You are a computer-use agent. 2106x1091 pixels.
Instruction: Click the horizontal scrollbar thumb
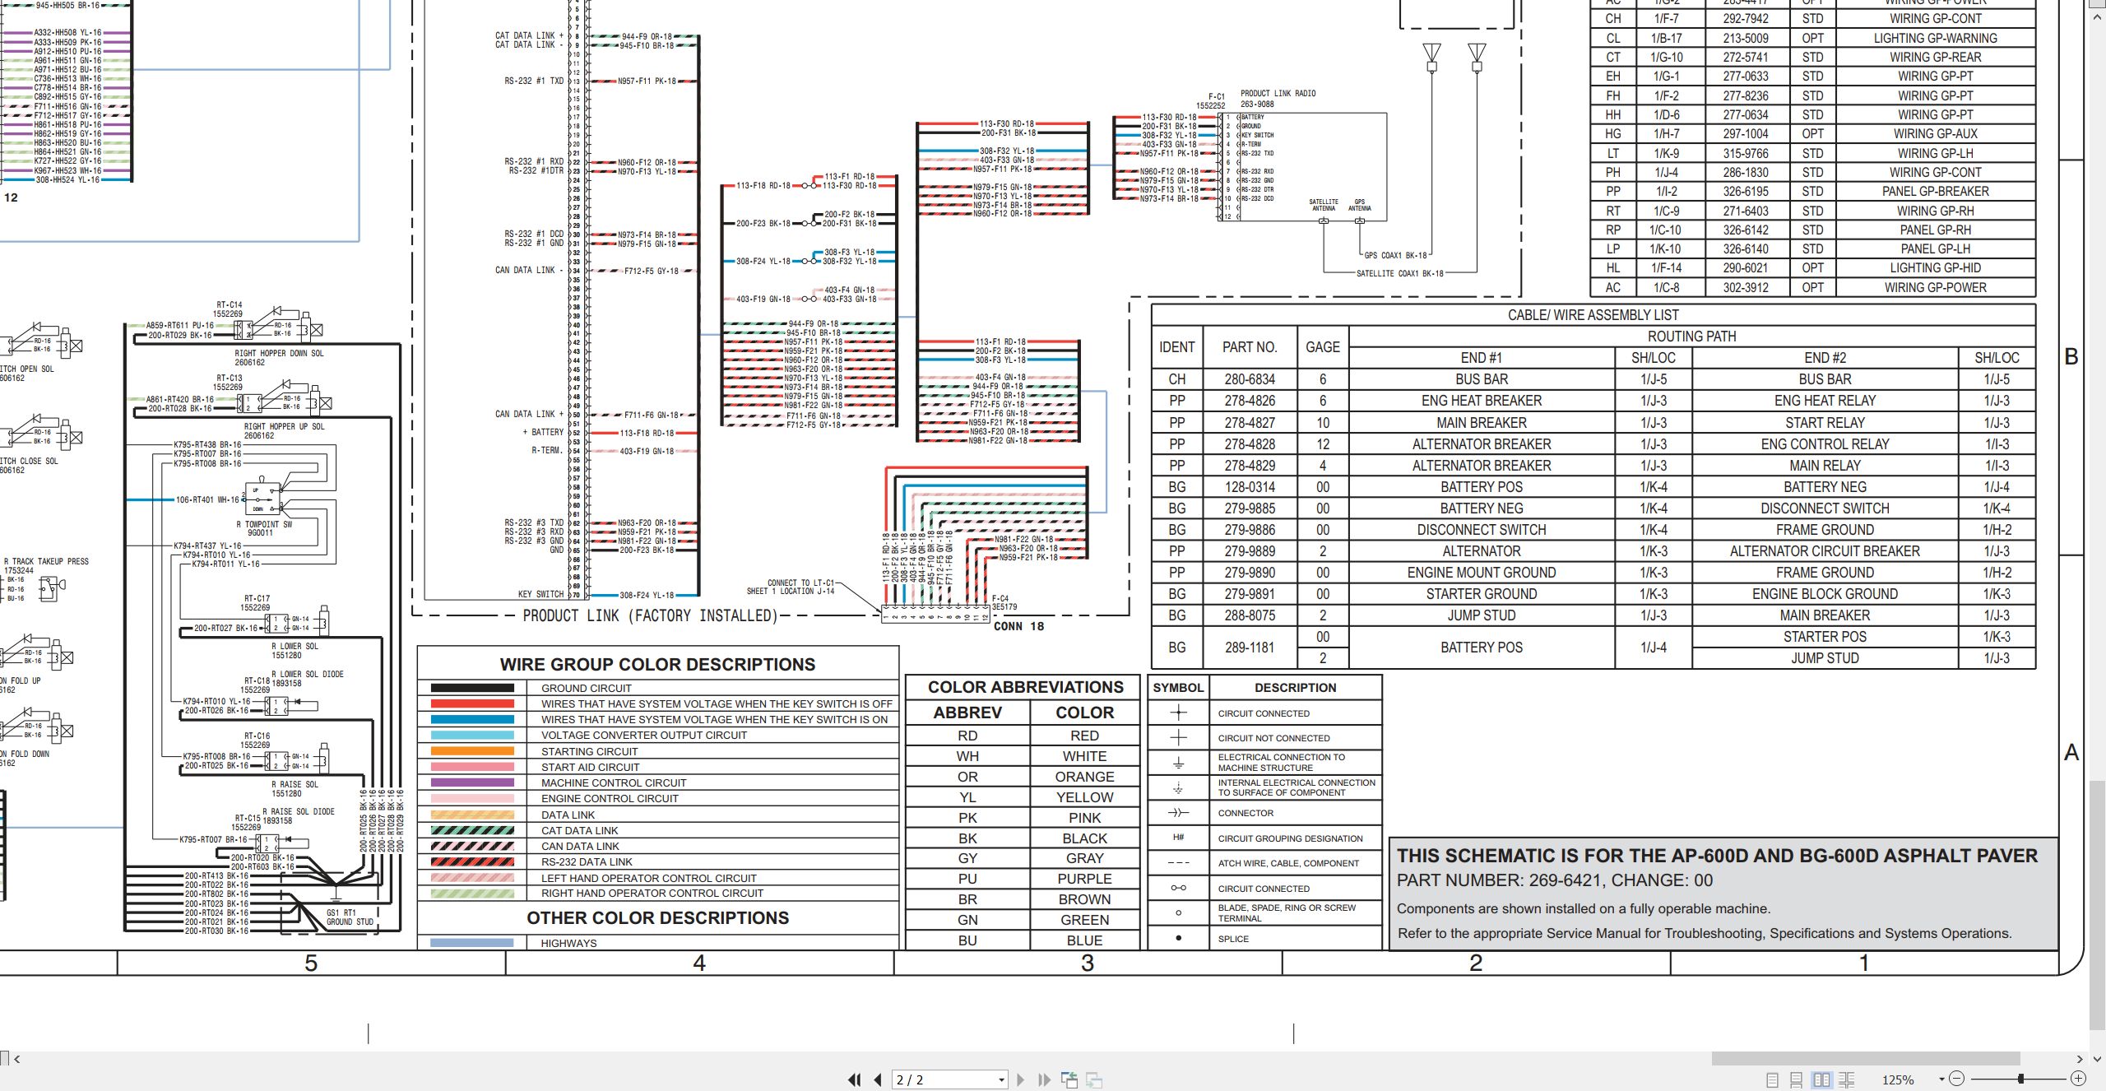click(1866, 1058)
